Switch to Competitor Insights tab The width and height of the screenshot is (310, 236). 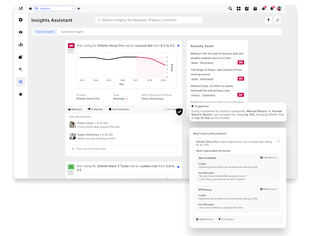[72, 32]
